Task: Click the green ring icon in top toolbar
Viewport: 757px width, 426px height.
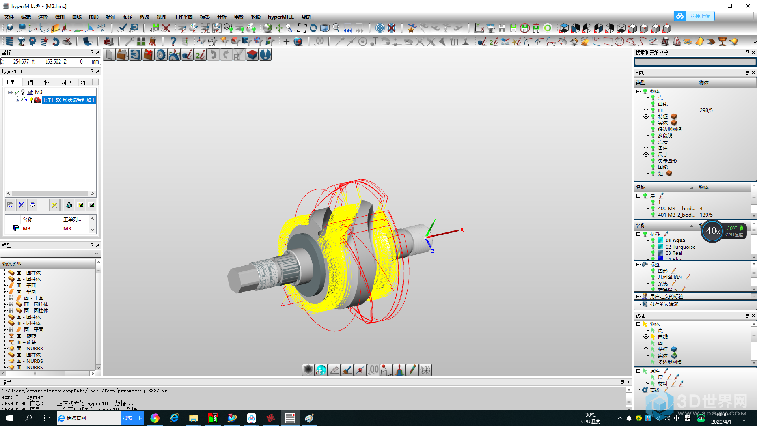Action: click(x=548, y=28)
